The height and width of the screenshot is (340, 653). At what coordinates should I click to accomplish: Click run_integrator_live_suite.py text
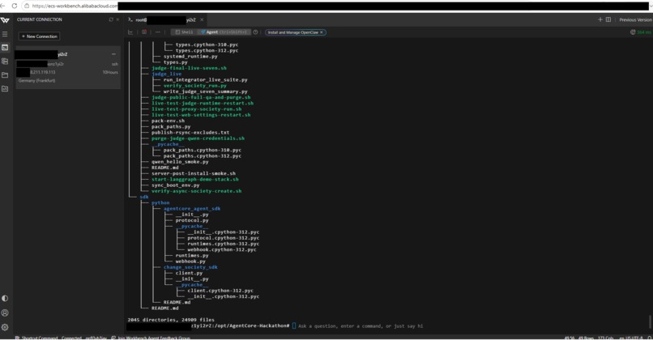coord(205,79)
